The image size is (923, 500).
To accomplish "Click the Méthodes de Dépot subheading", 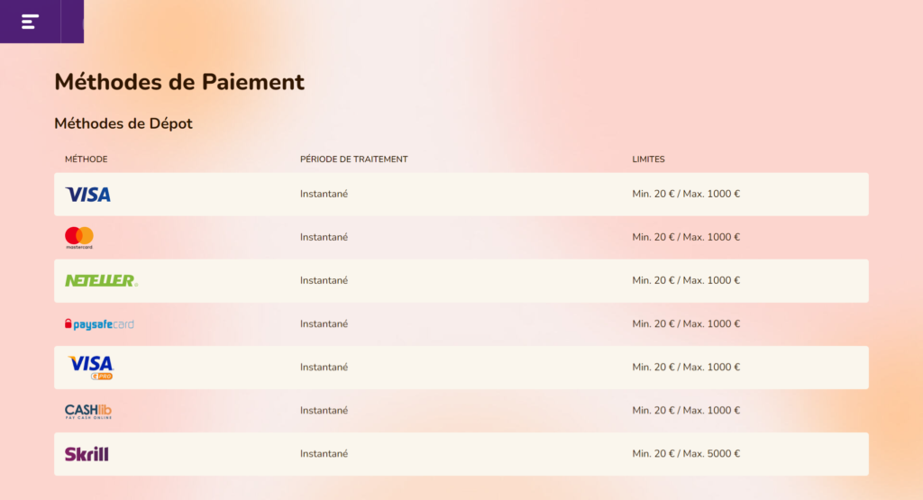I will pyautogui.click(x=123, y=123).
